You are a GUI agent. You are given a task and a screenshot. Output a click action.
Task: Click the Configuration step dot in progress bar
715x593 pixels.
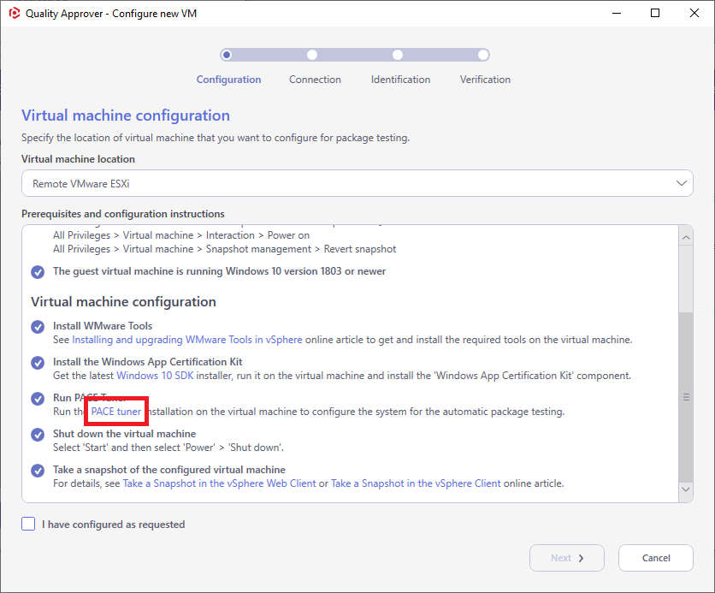click(227, 55)
